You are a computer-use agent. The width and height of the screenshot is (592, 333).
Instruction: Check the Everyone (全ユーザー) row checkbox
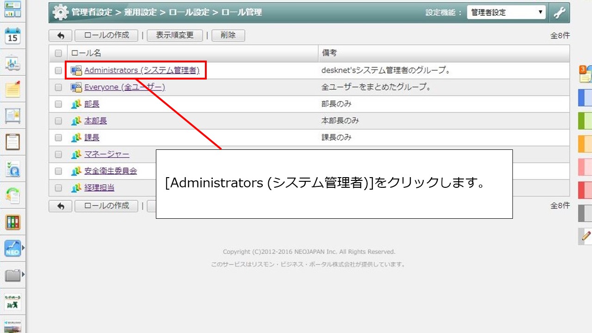[58, 87]
